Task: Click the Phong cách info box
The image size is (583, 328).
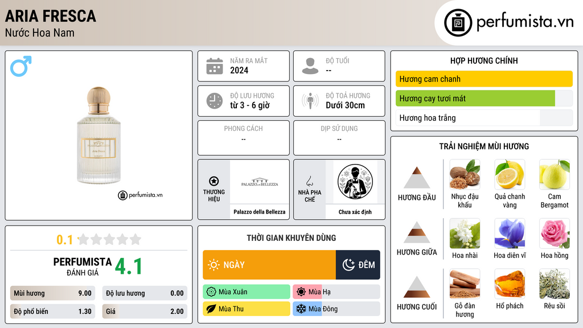Action: [244, 138]
